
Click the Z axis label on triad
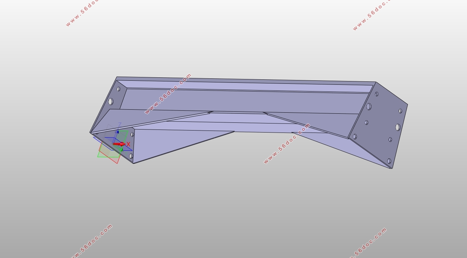click(x=119, y=125)
